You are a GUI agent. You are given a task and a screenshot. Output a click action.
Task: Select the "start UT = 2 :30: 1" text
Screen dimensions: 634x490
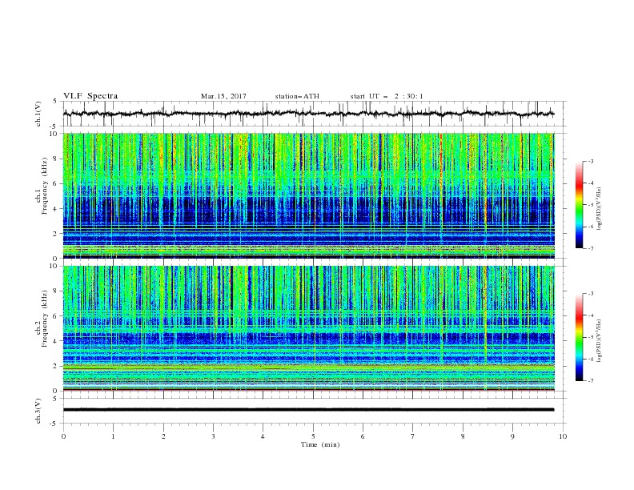(x=387, y=96)
